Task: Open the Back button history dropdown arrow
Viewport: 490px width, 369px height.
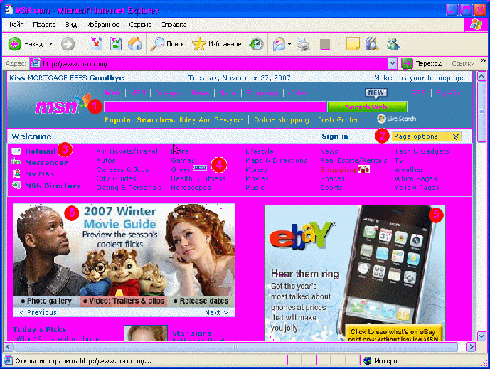Action: pos(51,44)
